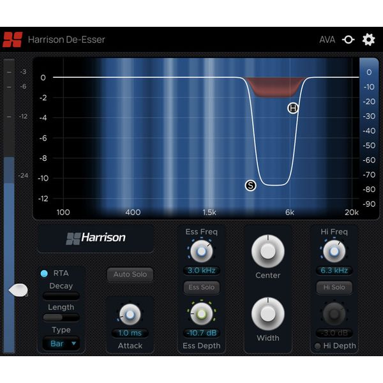Click the -12 gain axis label in graph

[43, 199]
